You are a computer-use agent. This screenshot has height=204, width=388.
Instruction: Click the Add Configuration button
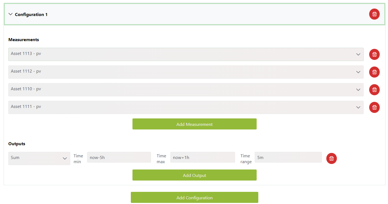(x=194, y=197)
